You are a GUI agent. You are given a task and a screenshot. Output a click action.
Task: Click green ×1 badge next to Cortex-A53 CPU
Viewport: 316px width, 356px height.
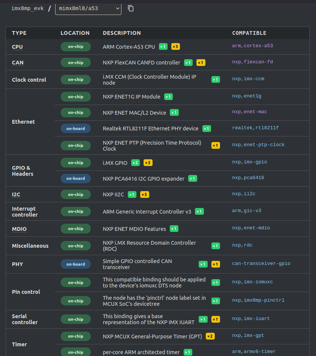(x=163, y=46)
